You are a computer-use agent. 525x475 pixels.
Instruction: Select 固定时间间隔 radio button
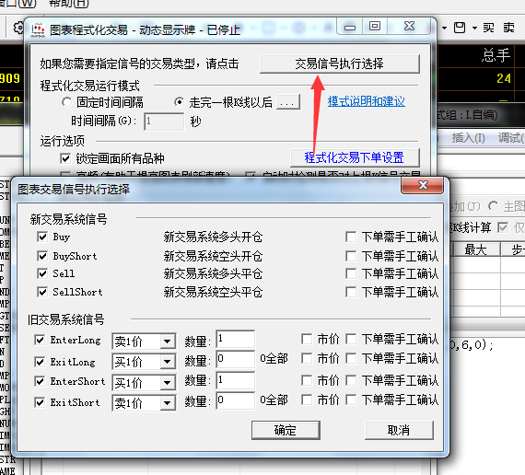pyautogui.click(x=66, y=102)
